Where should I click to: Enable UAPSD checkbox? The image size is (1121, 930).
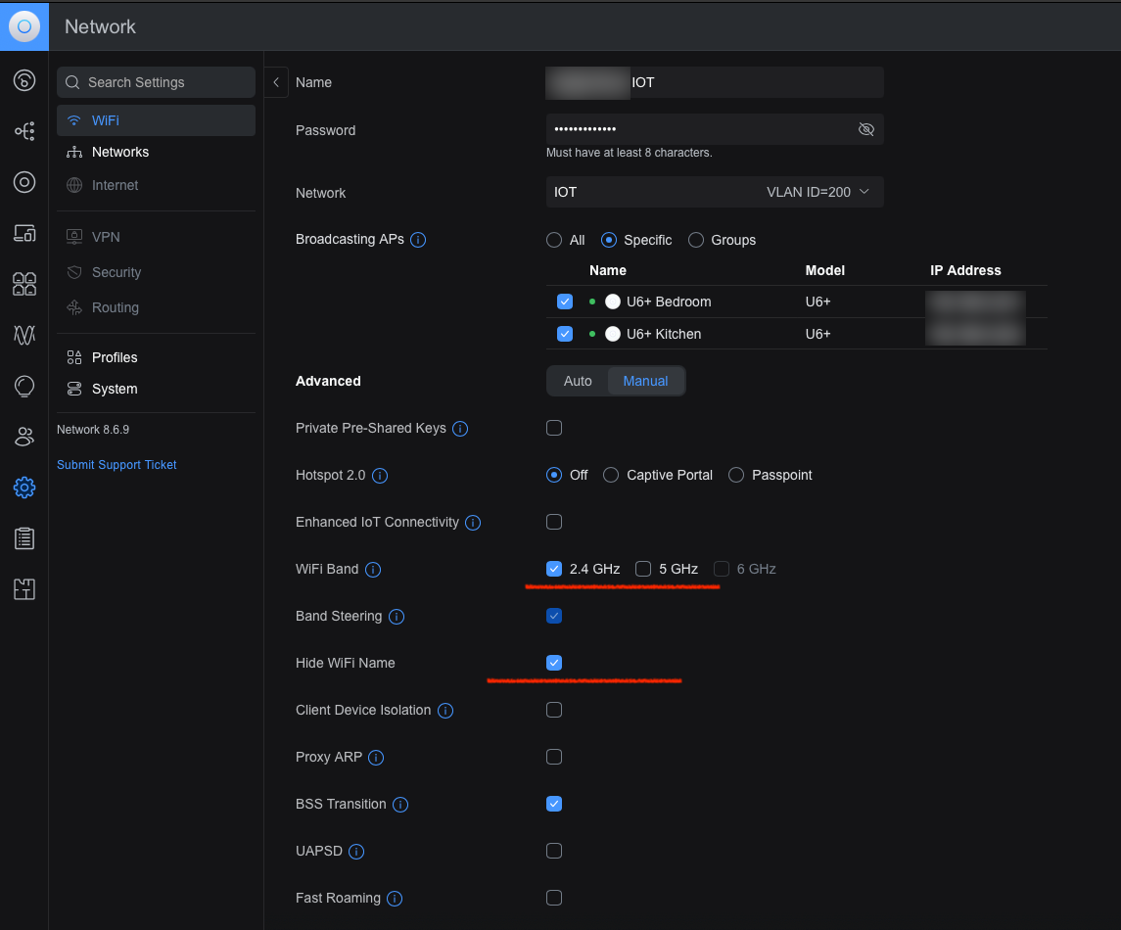coord(554,851)
